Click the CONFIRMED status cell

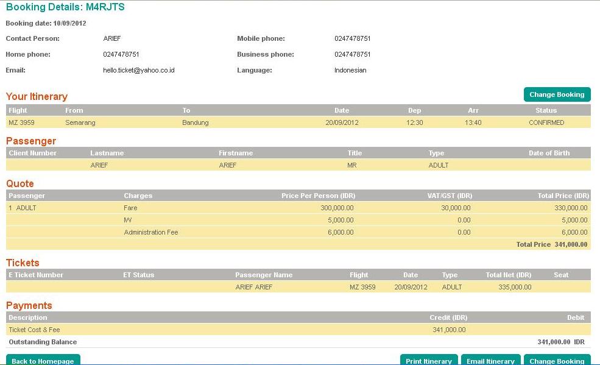[546, 123]
